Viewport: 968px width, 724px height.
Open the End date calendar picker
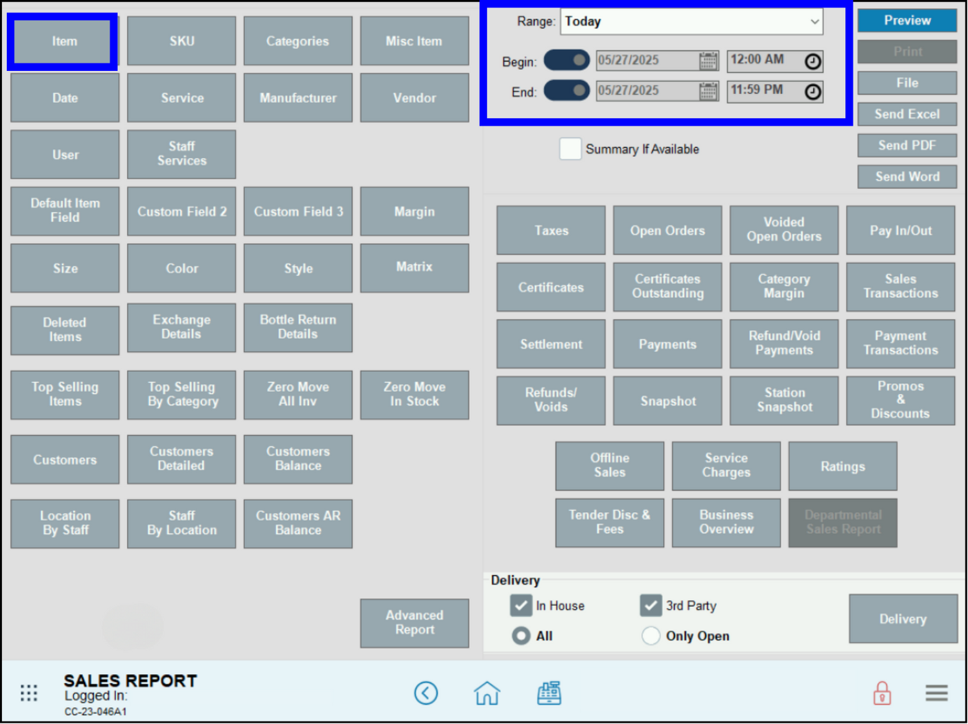pos(709,91)
